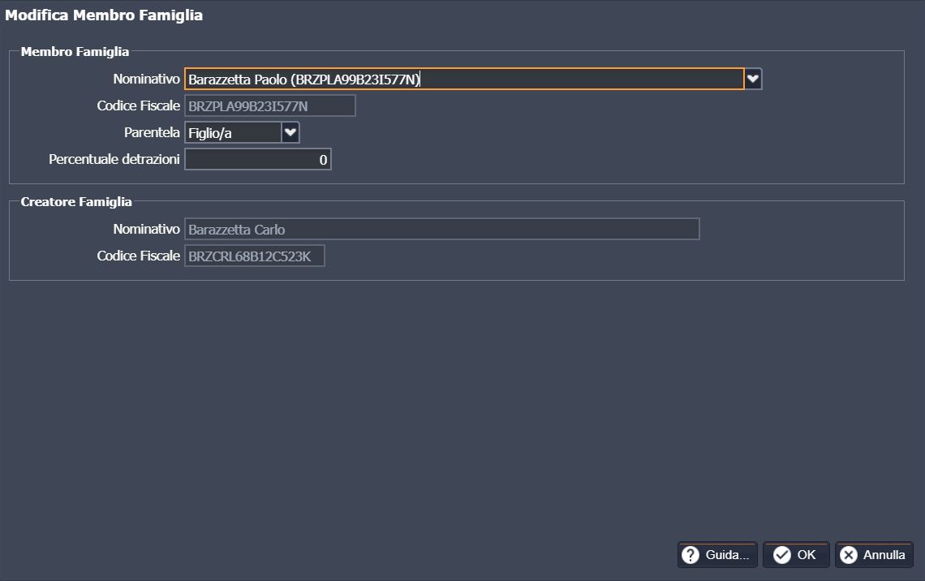This screenshot has width=925, height=581.
Task: Click the Guida... button label
Action: (727, 555)
